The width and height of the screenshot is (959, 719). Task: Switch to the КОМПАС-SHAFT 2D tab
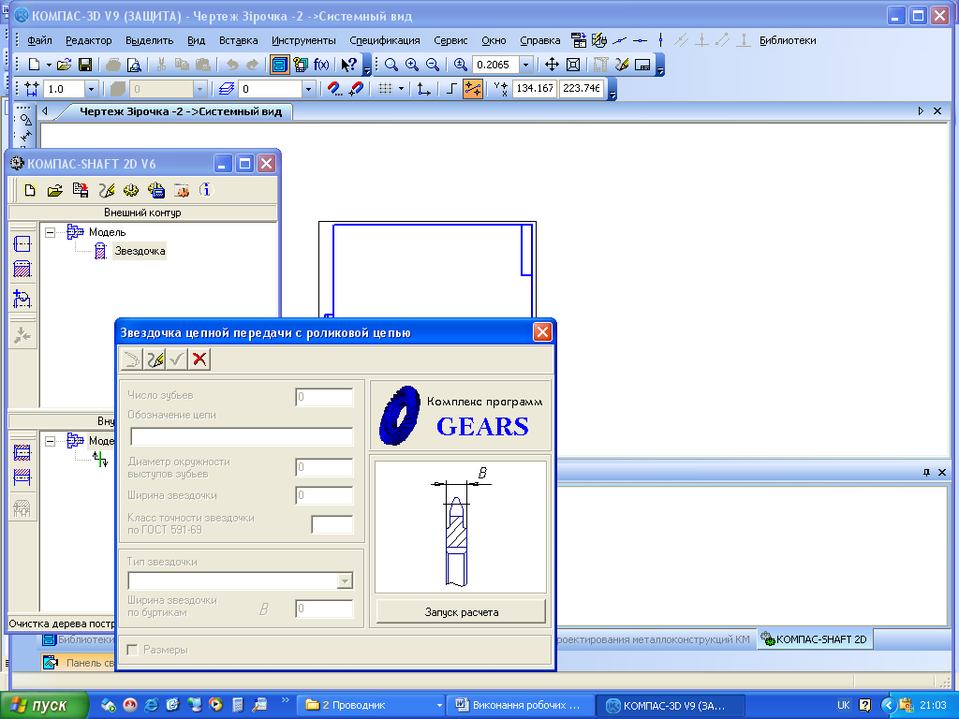coord(814,639)
